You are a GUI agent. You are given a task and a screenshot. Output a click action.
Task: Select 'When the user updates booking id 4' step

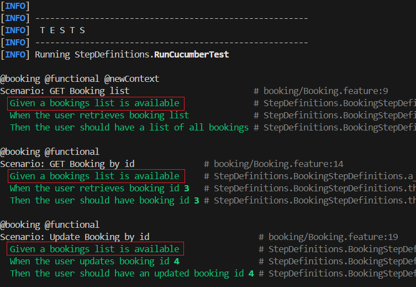94,262
